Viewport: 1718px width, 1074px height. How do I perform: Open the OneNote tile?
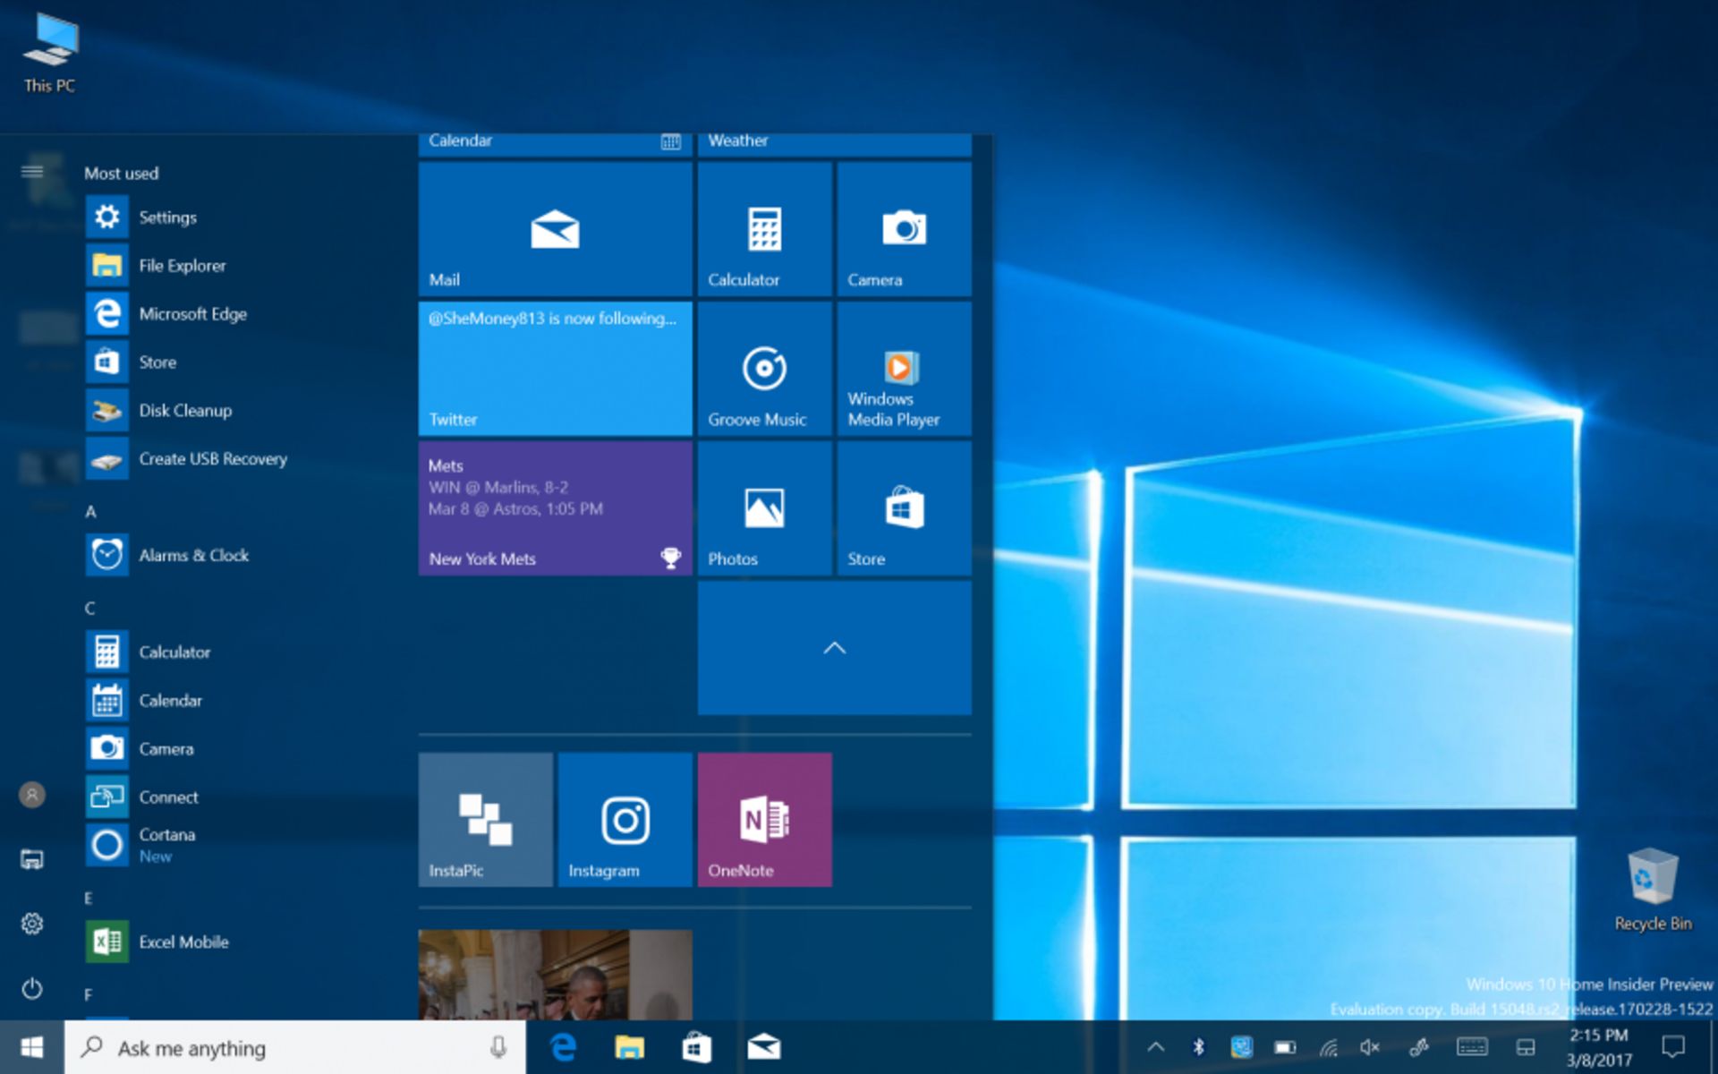click(764, 818)
